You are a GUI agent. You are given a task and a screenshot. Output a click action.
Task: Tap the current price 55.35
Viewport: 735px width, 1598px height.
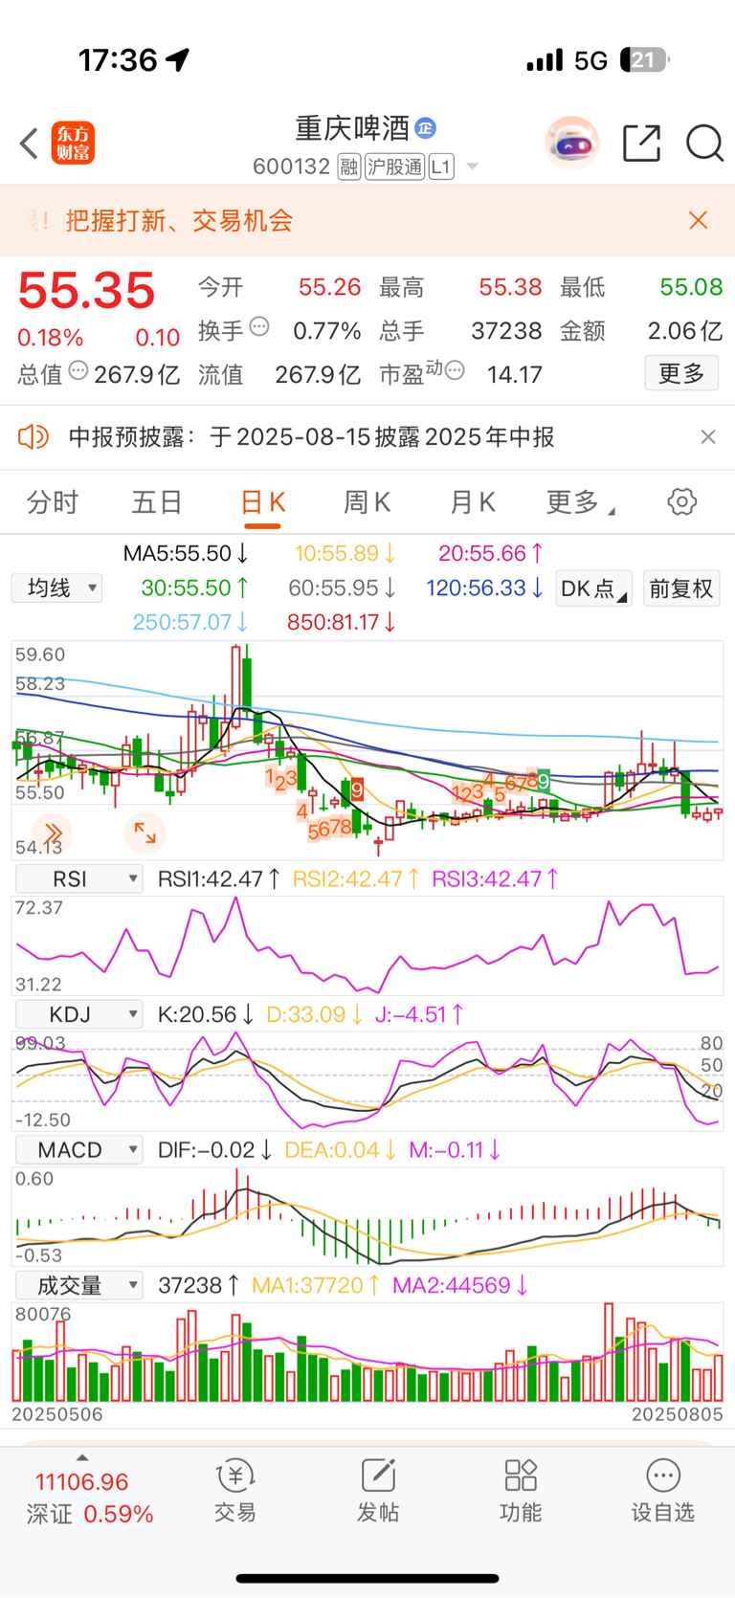86,290
